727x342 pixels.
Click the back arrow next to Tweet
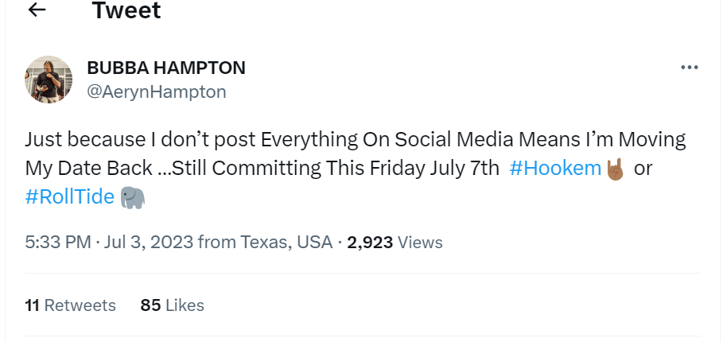pos(37,10)
